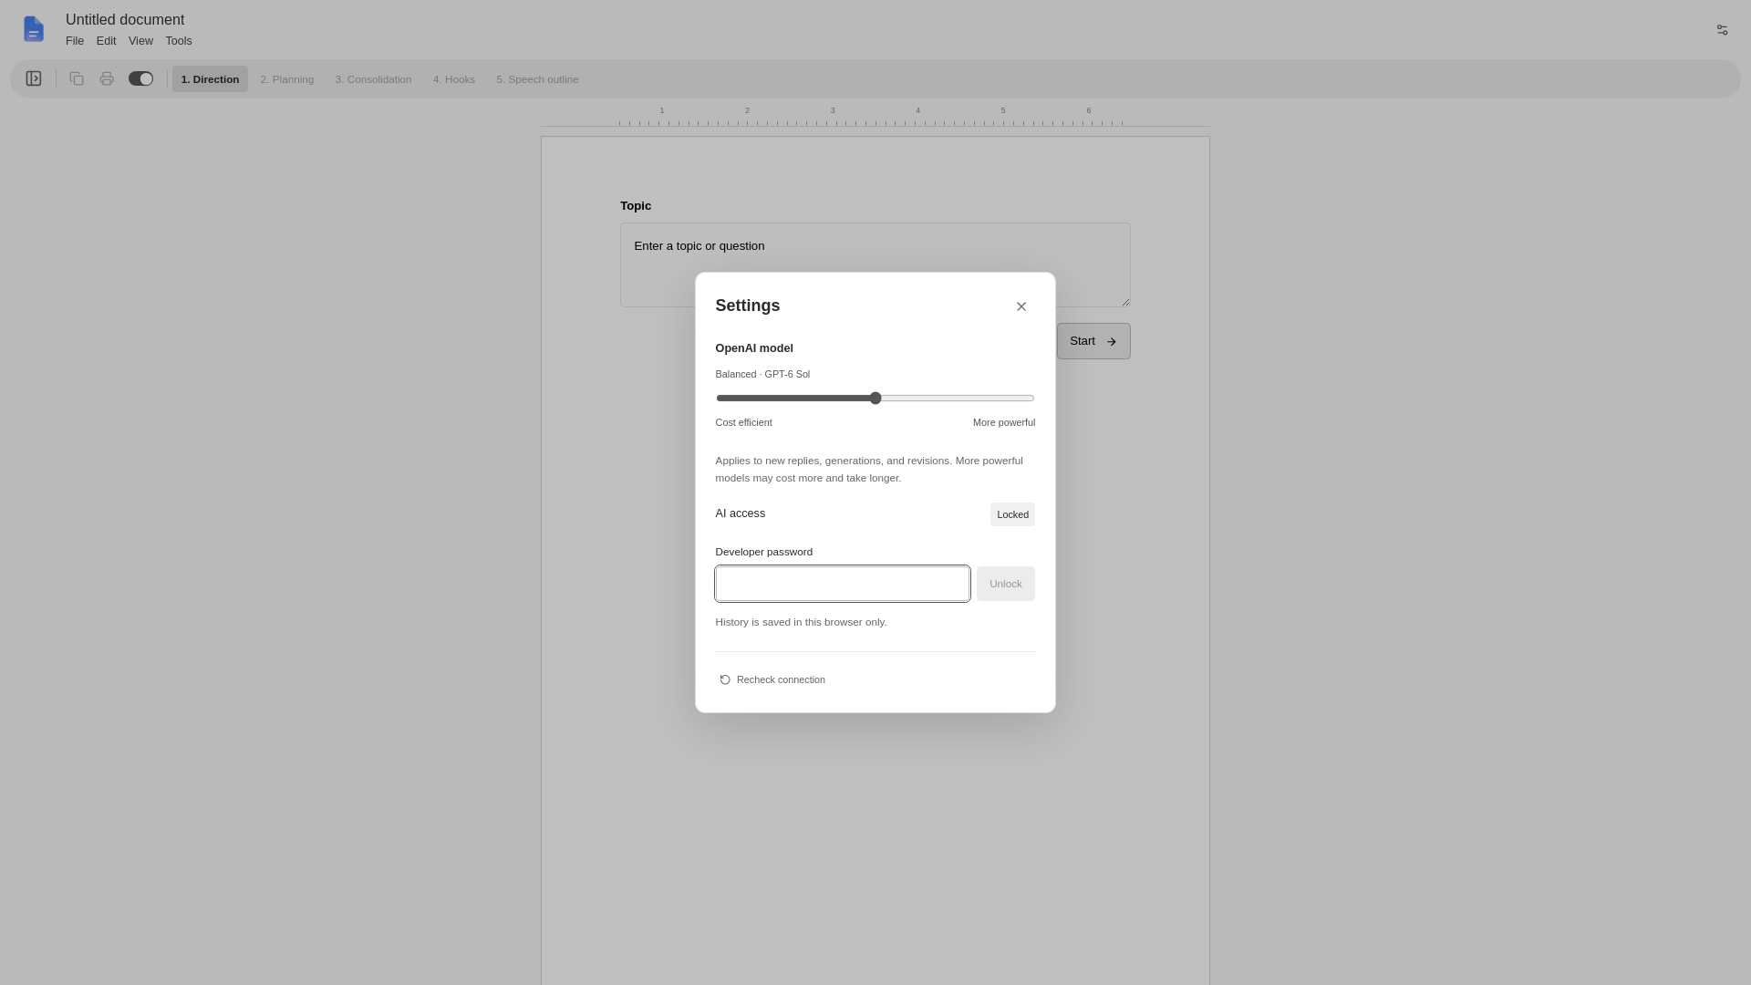Click the Recheck connection link
This screenshot has height=985, width=1751.
[772, 679]
